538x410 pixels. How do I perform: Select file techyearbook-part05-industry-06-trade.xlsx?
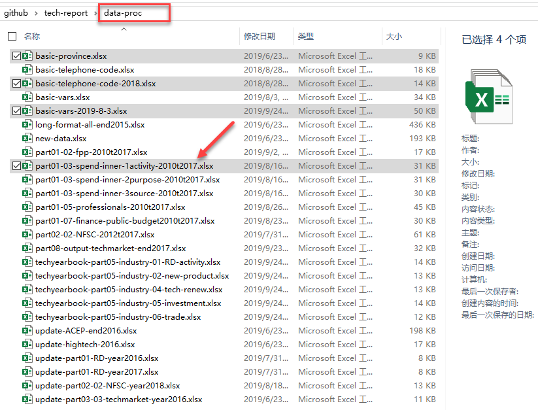click(118, 317)
